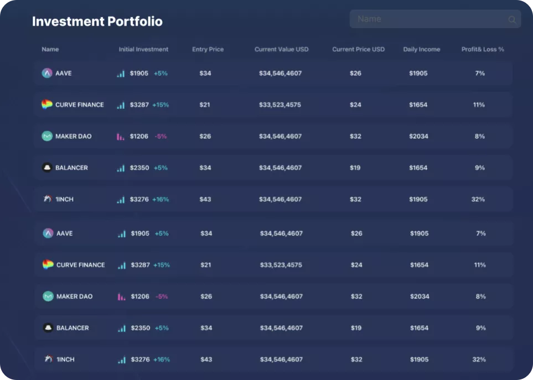This screenshot has height=380, width=533.
Task: Click the AAVE logo in the first AAVE row
Action: (47, 73)
